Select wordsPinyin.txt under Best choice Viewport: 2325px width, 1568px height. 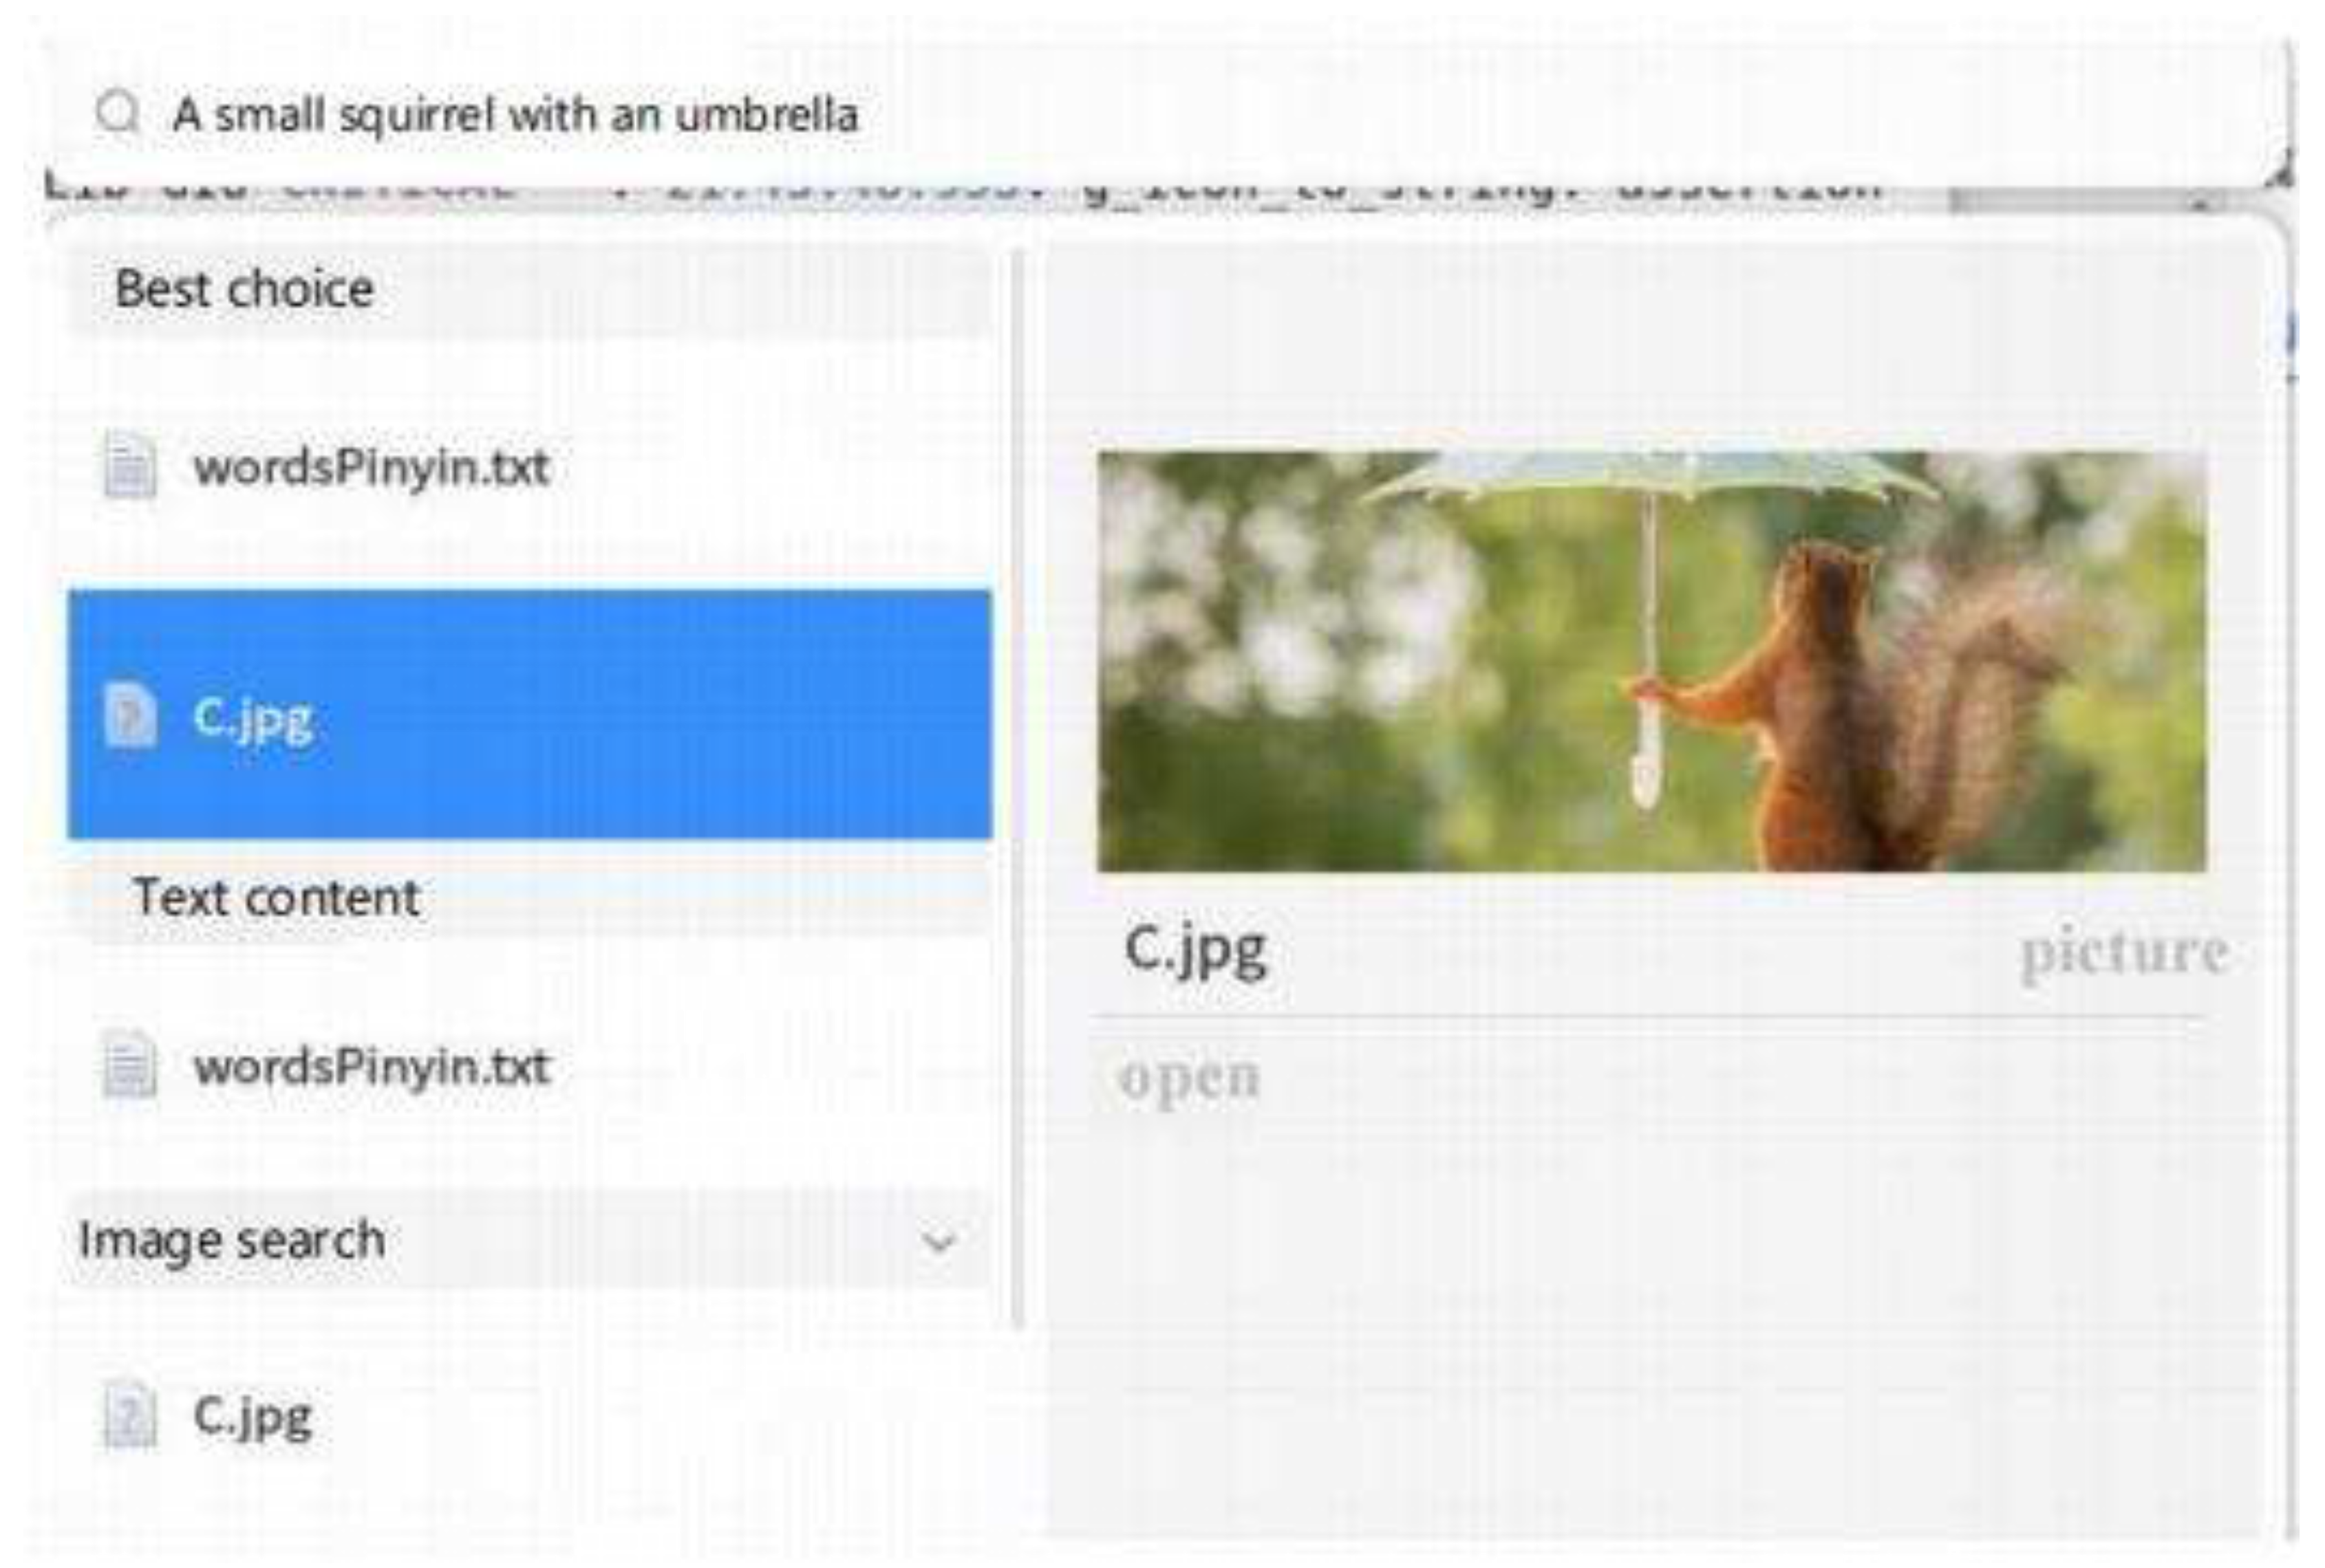[529, 467]
